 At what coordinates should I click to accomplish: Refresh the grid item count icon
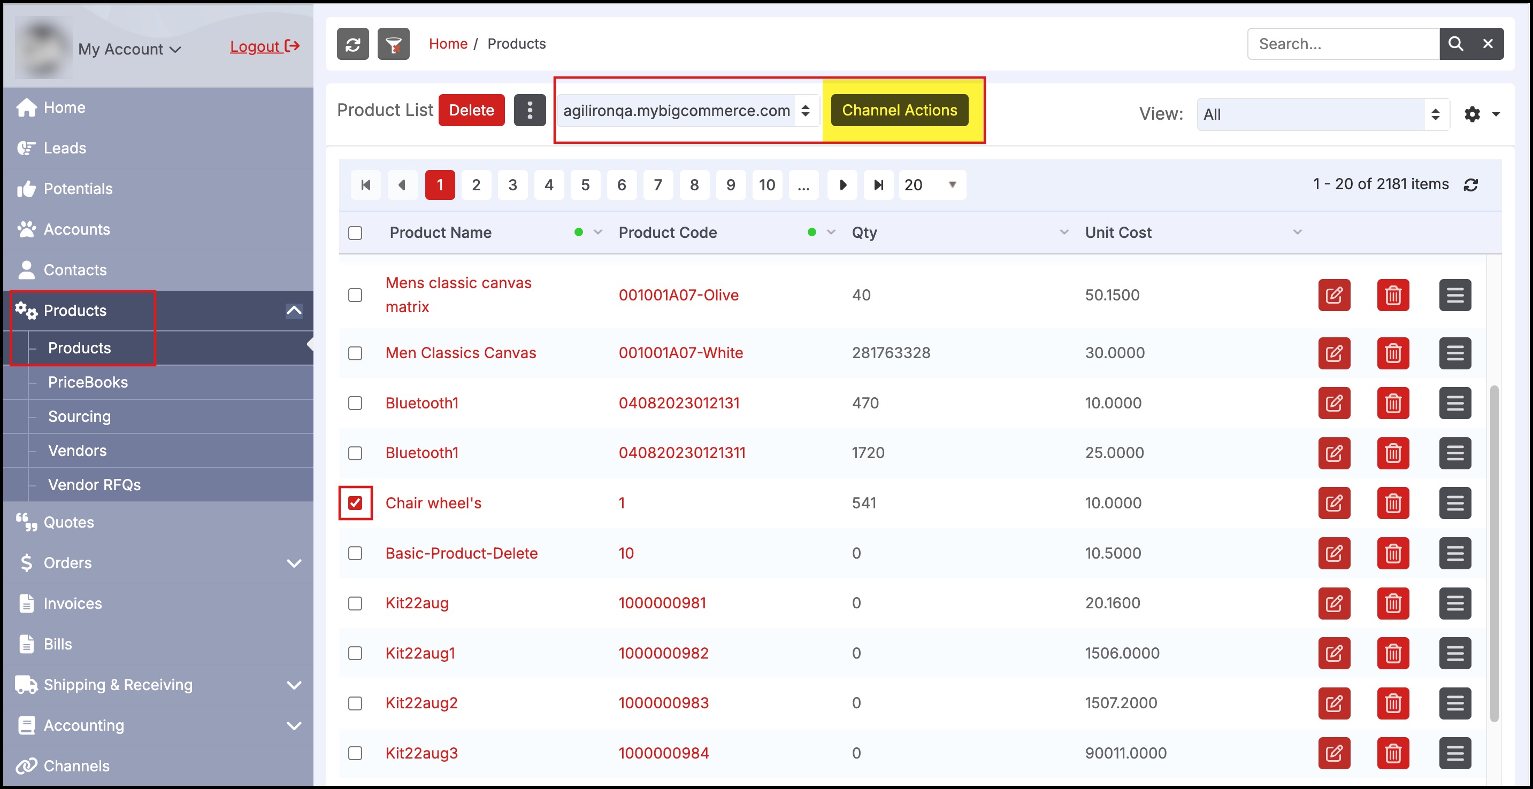coord(1470,185)
